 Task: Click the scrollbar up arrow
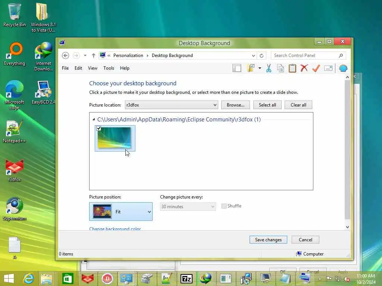coord(347,77)
